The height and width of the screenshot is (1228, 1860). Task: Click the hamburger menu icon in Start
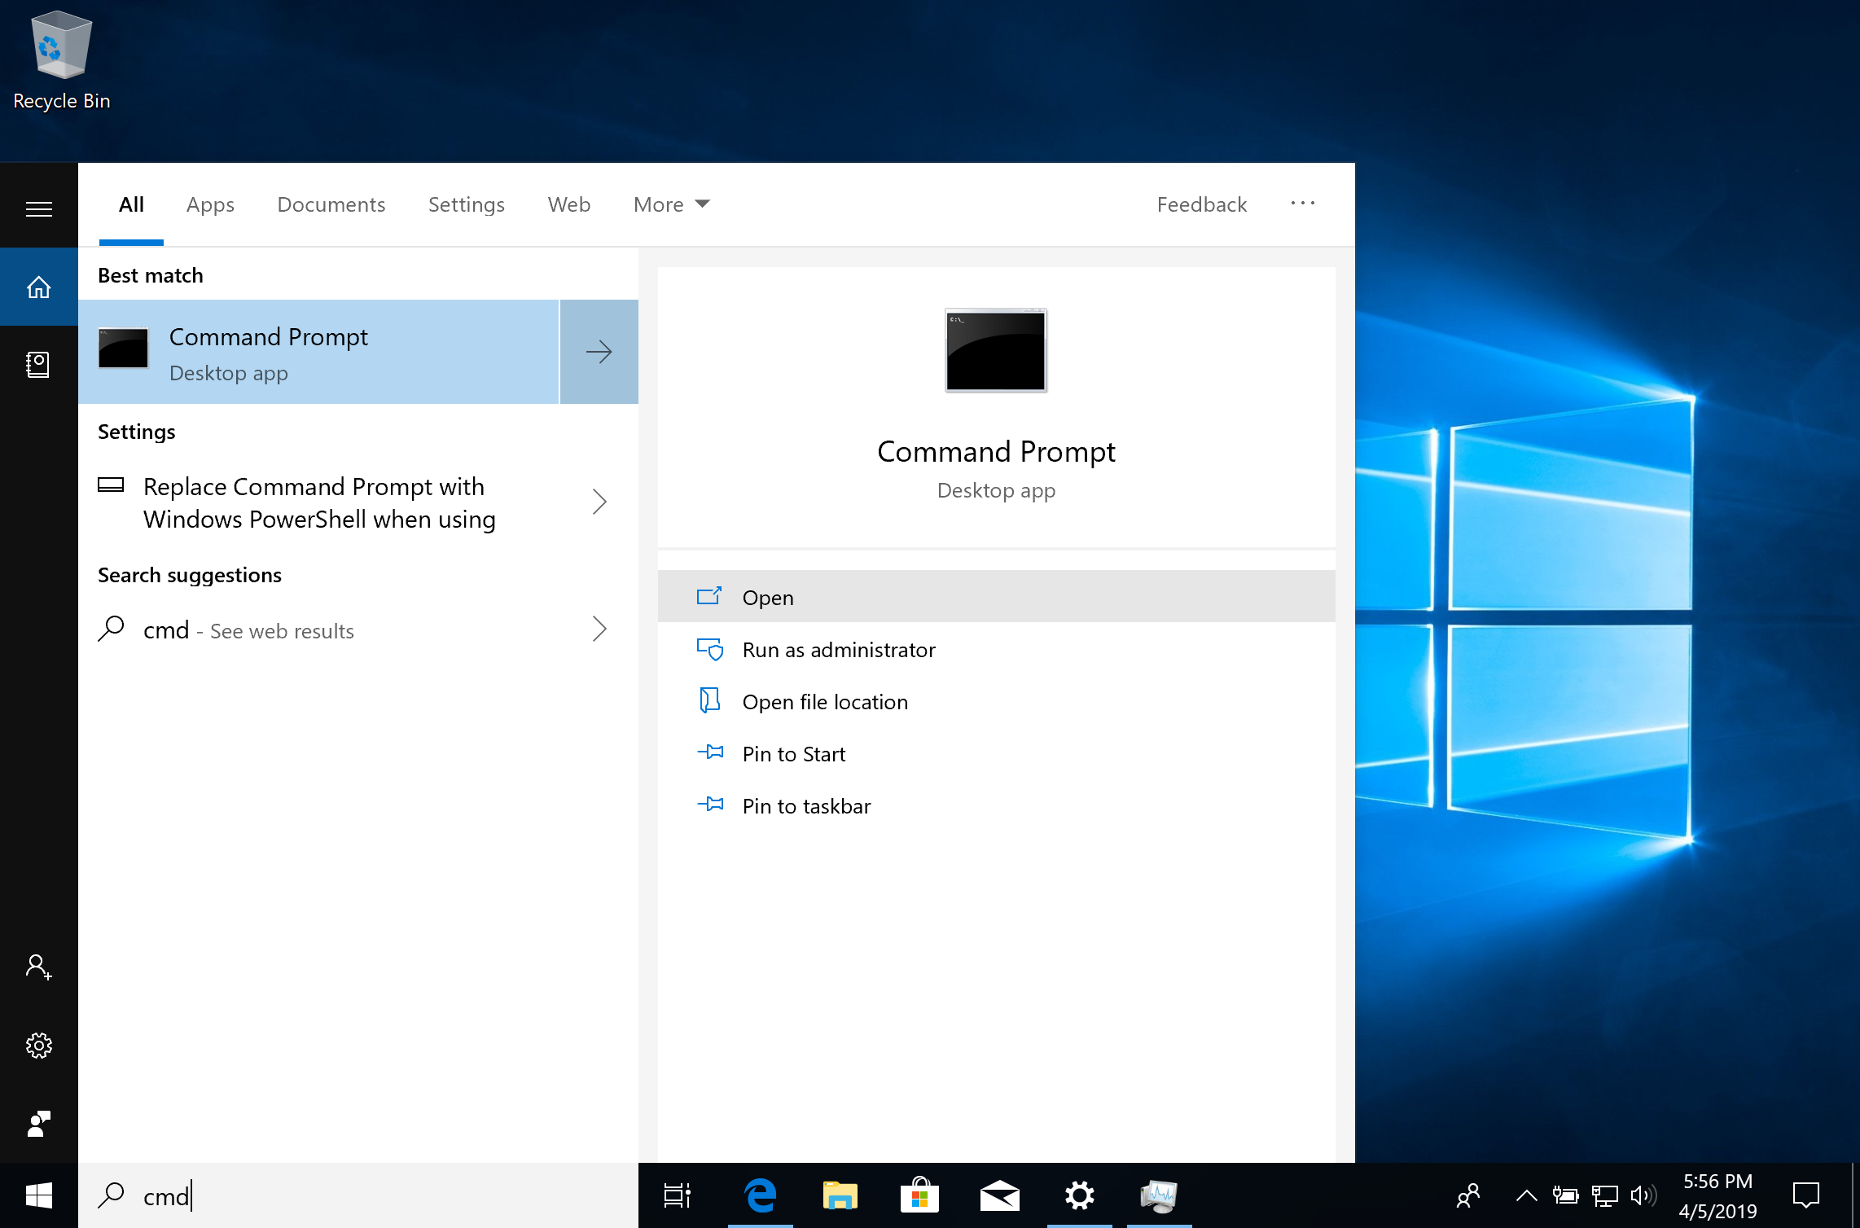point(38,208)
